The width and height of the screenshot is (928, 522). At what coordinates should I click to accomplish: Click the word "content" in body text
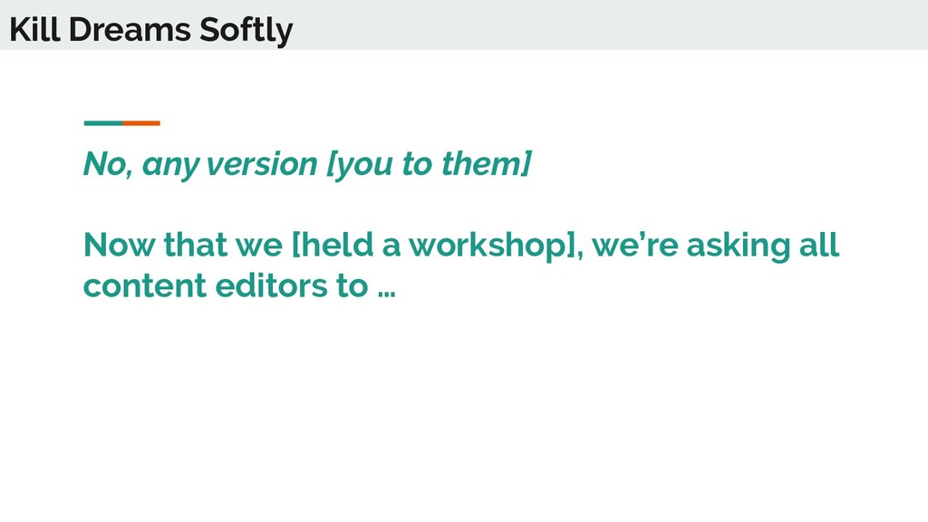pos(145,285)
